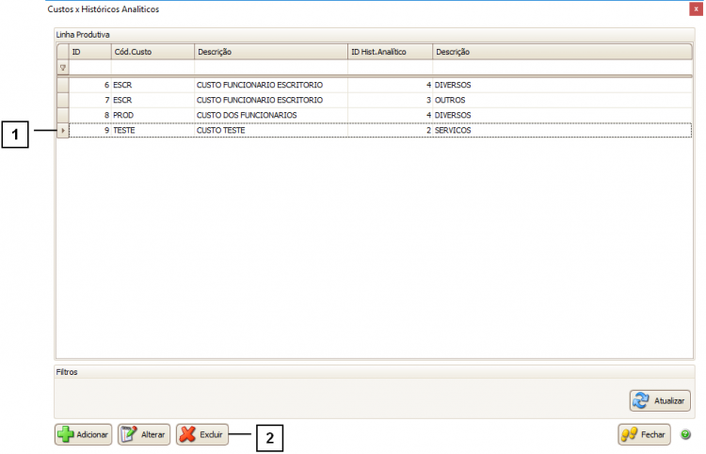
Task: Sort by the ID column header
Action: [89, 51]
